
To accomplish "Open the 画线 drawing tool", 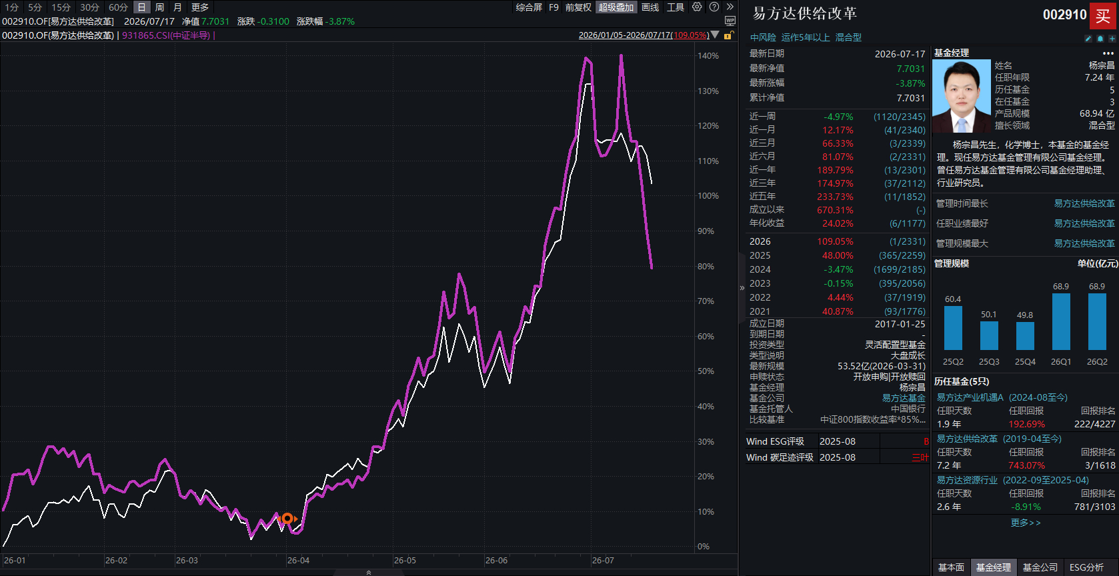I will 650,7.
